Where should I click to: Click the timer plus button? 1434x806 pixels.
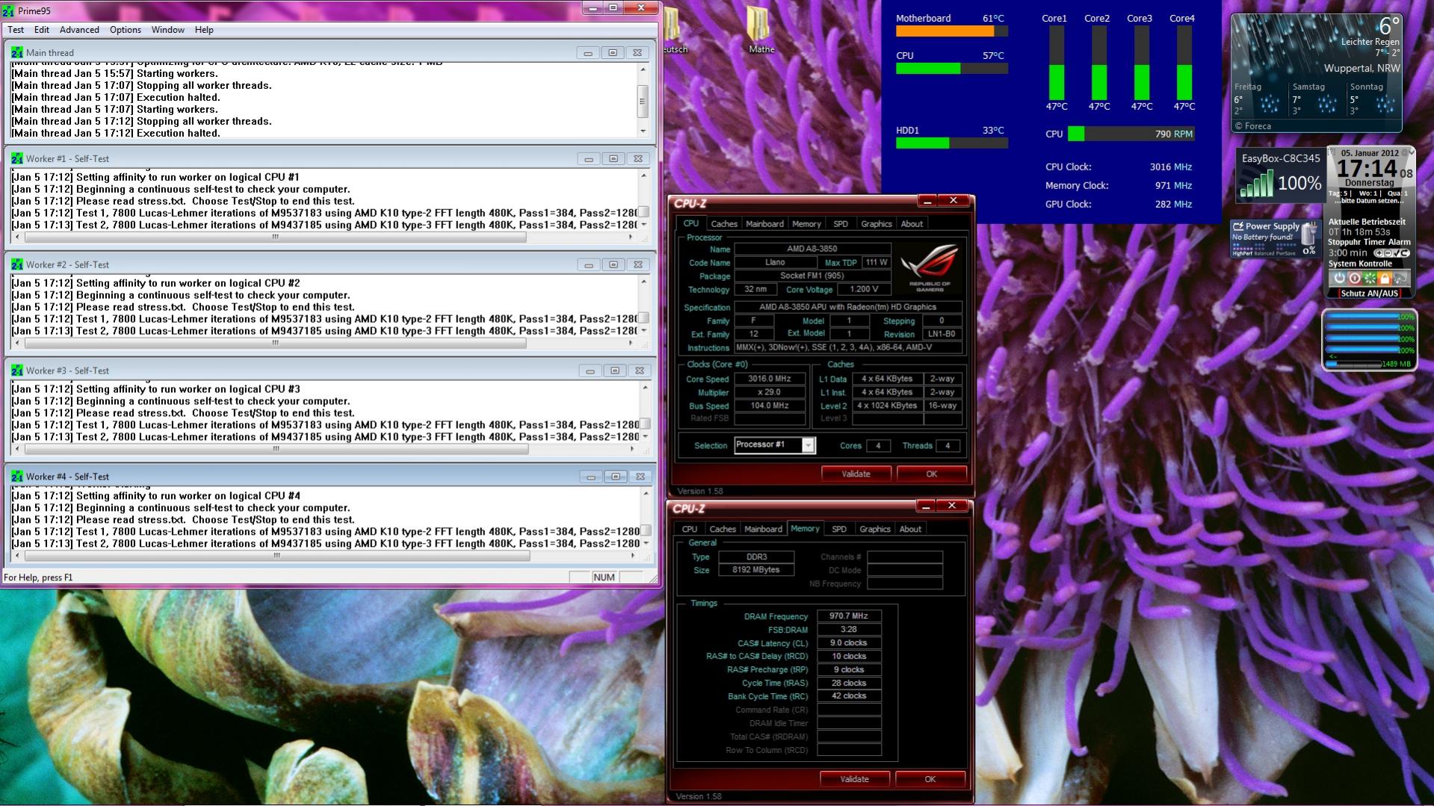click(1379, 253)
